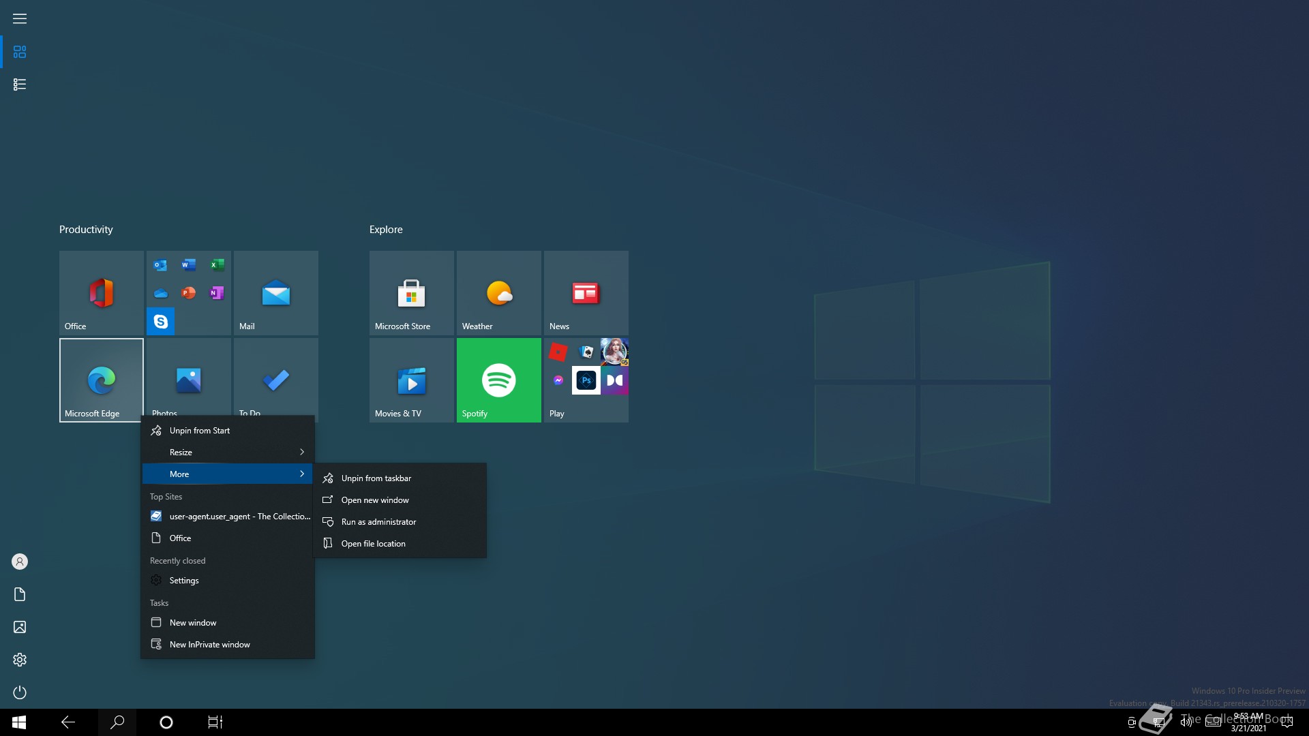Open the Movies & TV tile
Screen dimensions: 1309x736
point(411,380)
